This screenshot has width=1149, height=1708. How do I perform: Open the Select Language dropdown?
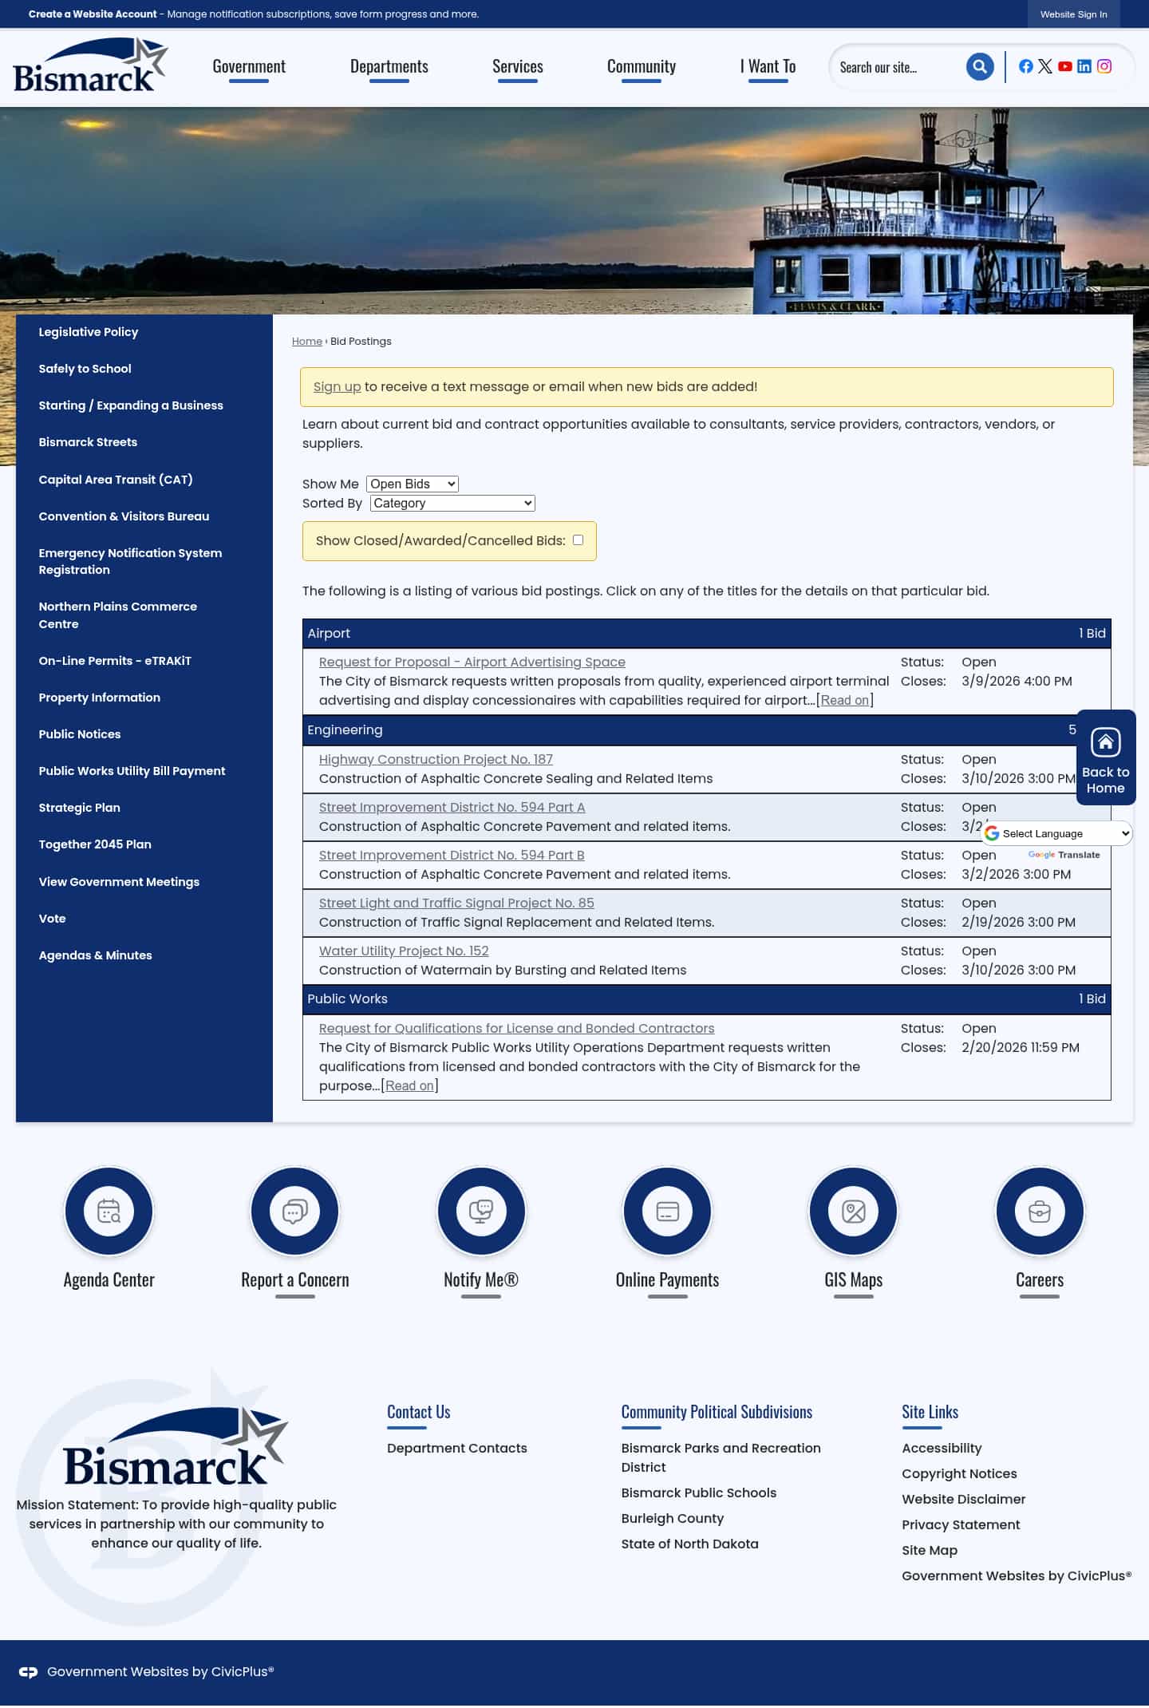[1057, 833]
